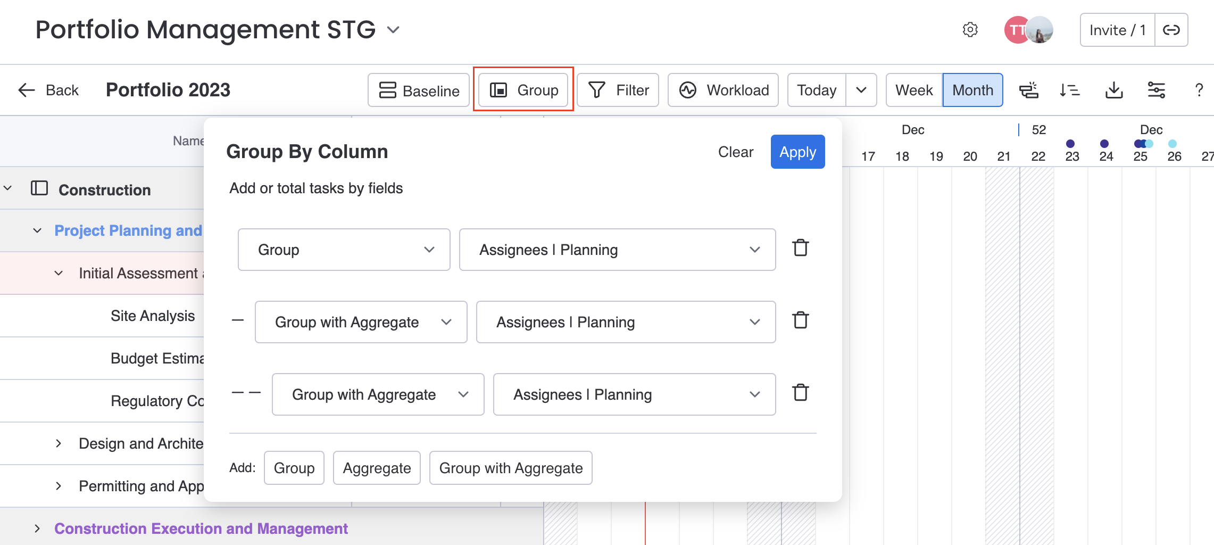Export the Gantt chart using download icon
This screenshot has height=545, width=1214.
(x=1113, y=90)
